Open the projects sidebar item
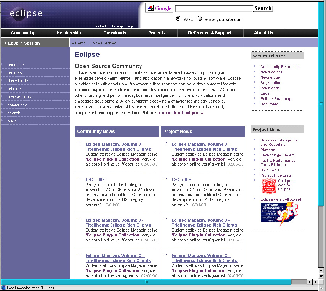Viewport: 326px width, 291px height. point(15,73)
